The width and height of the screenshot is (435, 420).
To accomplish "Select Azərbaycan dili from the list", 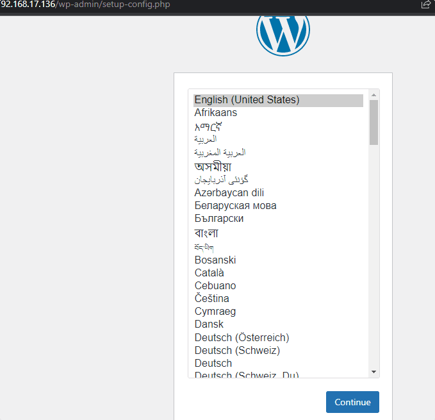I will pos(278,192).
